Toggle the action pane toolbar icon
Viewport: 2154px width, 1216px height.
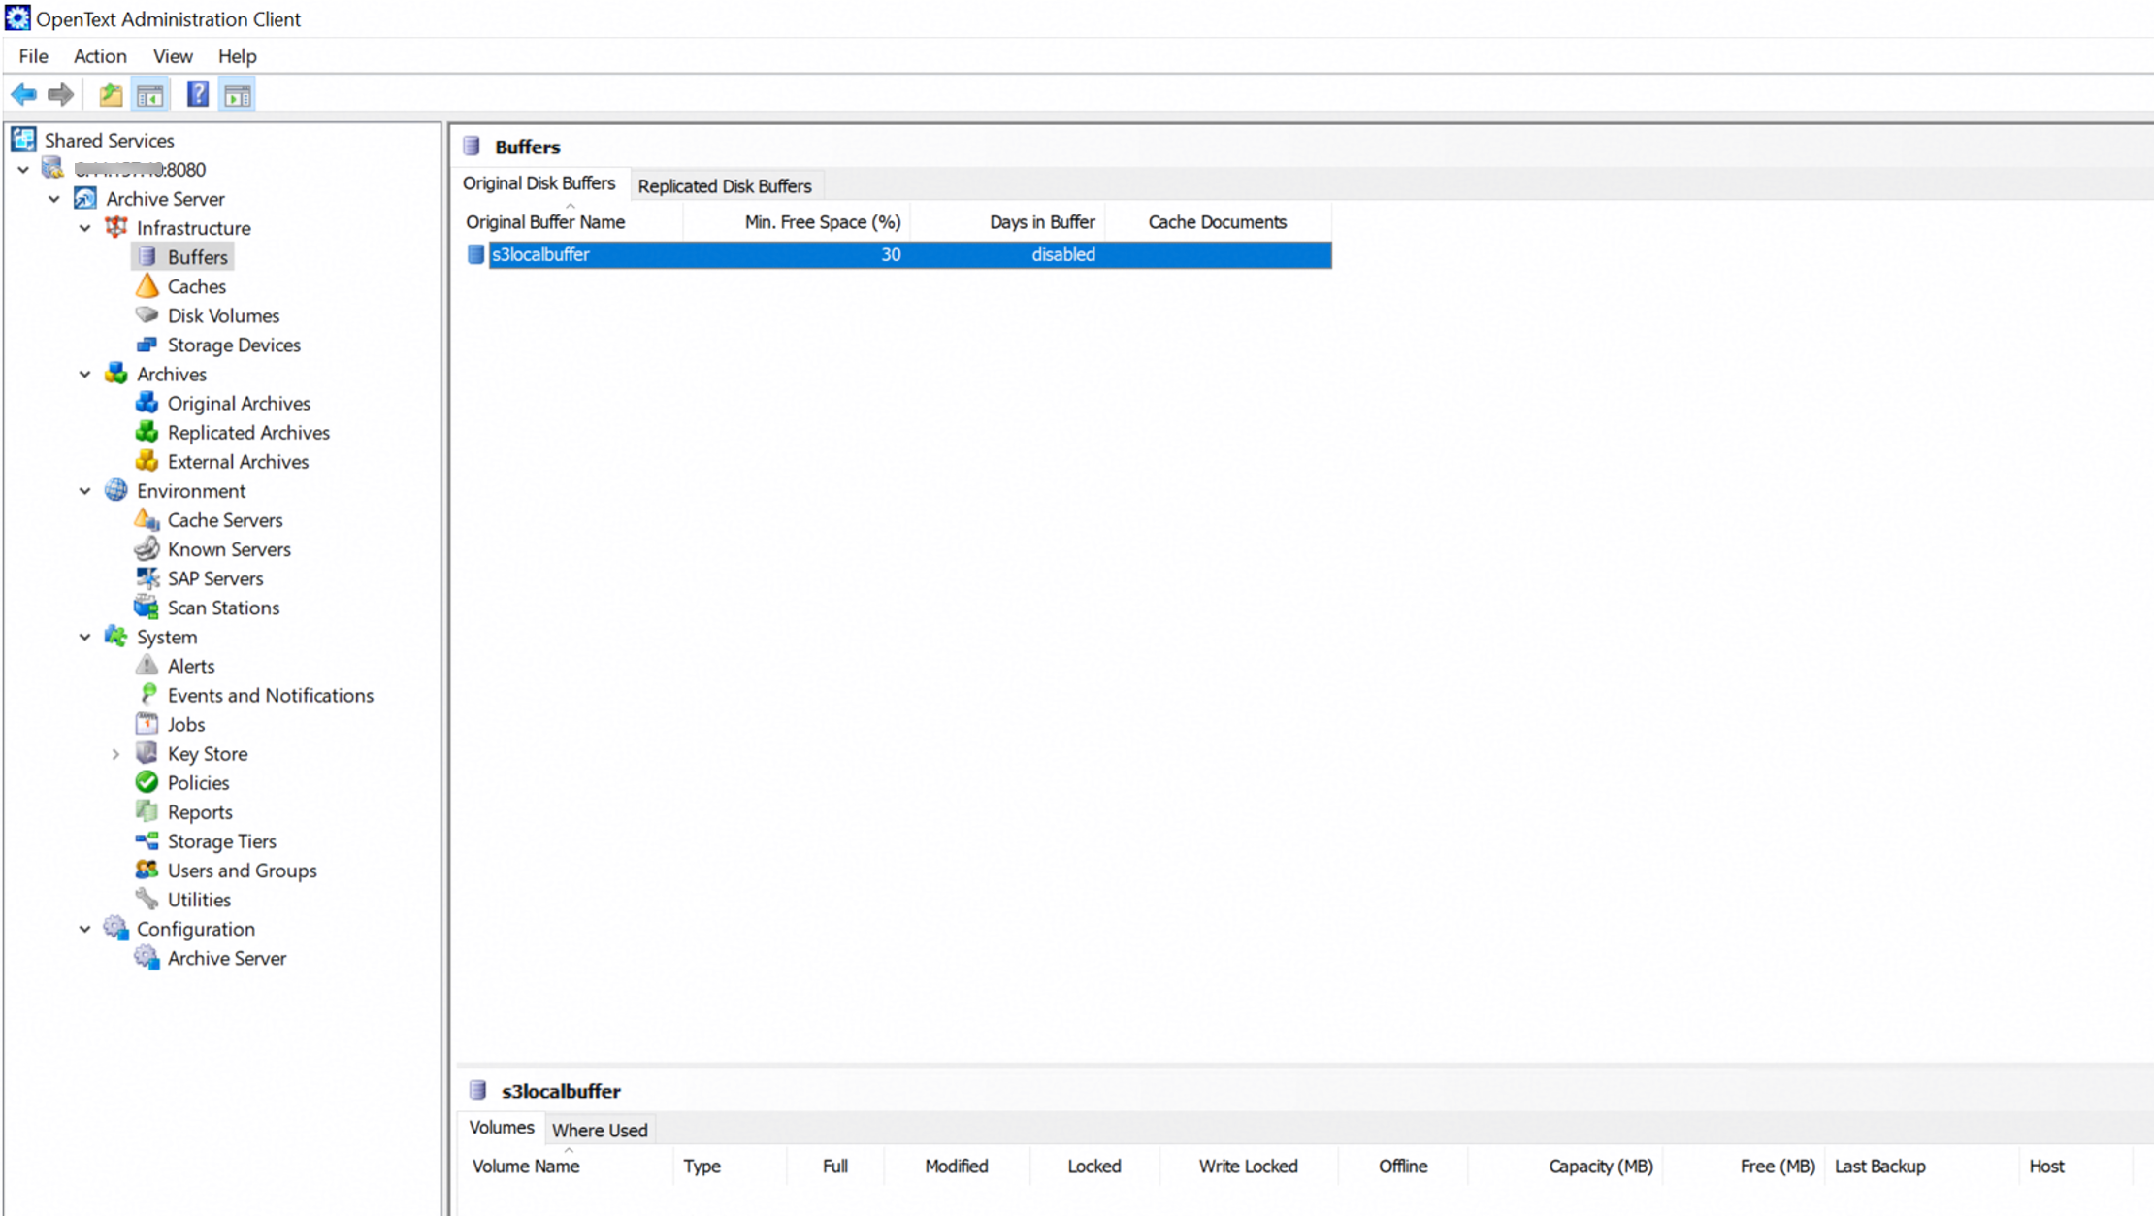pos(238,94)
